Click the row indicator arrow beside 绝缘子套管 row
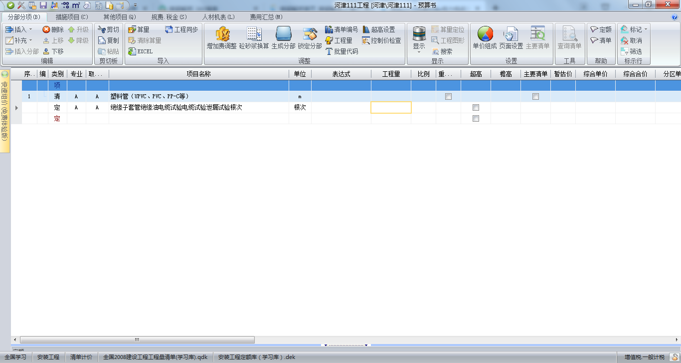The width and height of the screenshot is (681, 363). coord(16,108)
